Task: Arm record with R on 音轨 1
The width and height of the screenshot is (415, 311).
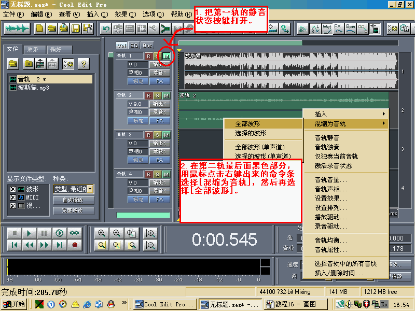Action: (x=148, y=56)
